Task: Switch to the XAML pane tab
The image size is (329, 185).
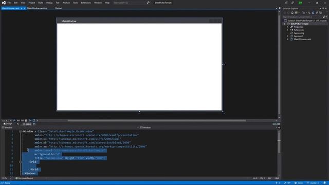Action: 27,124
